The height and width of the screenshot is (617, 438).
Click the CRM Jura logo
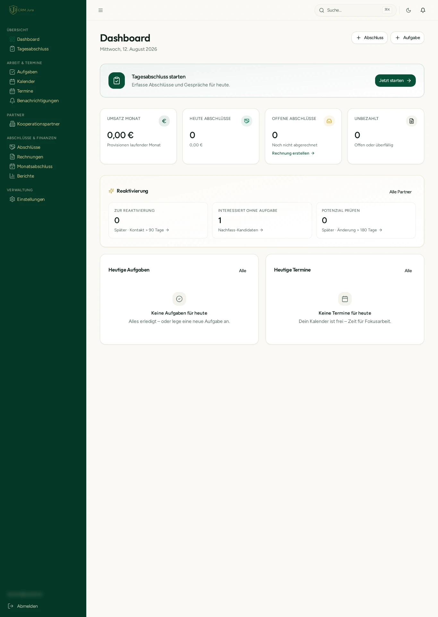click(x=21, y=10)
